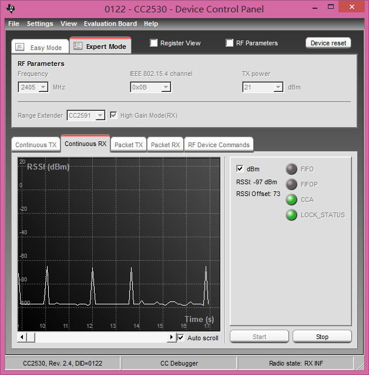The image size is (369, 375).
Task: Click the green LOCK_STATUS indicator LED
Action: [291, 215]
